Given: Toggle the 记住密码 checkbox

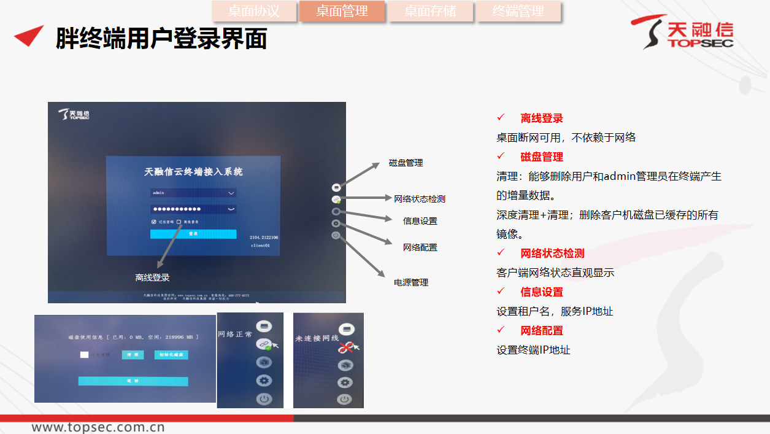Looking at the screenshot, I should (153, 222).
